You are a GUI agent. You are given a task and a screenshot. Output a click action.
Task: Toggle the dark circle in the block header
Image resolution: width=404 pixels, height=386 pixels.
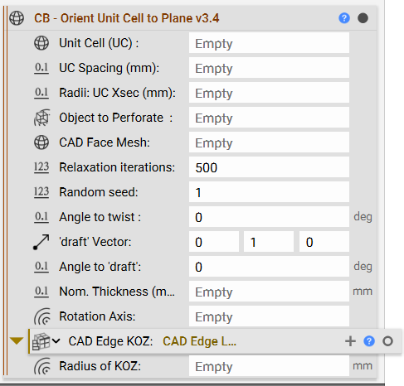pyautogui.click(x=363, y=18)
